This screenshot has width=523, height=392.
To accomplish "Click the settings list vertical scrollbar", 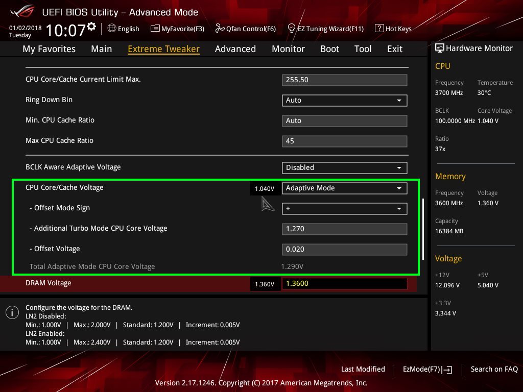I will (423, 229).
